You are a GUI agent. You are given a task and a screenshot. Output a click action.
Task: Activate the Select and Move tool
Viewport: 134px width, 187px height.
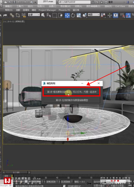[67, 15]
